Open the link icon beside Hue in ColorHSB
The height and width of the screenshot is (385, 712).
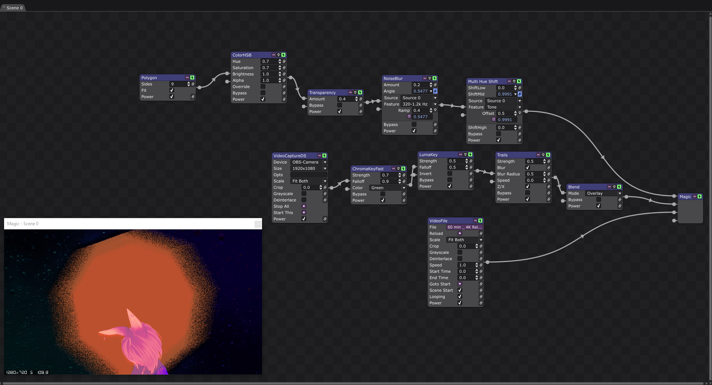[x=284, y=61]
